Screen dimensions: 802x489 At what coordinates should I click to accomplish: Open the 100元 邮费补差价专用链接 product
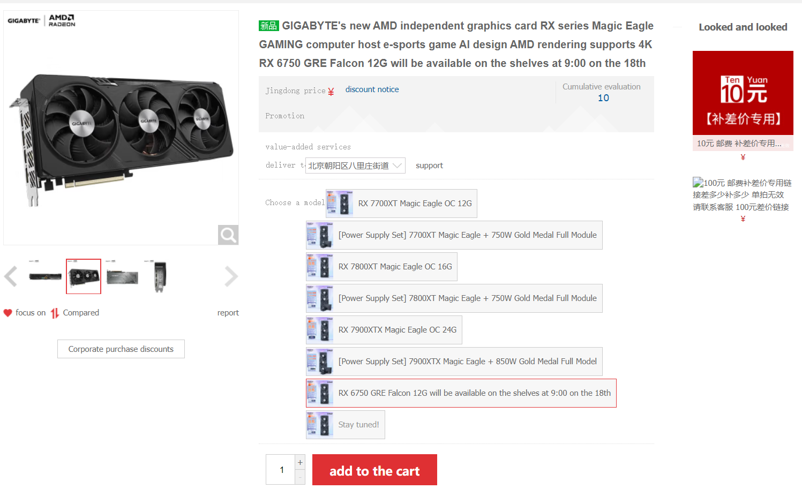pyautogui.click(x=743, y=195)
